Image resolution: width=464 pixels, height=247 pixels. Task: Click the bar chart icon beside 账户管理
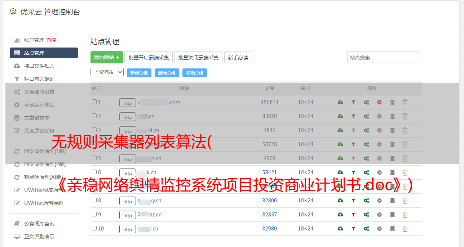click(17, 40)
